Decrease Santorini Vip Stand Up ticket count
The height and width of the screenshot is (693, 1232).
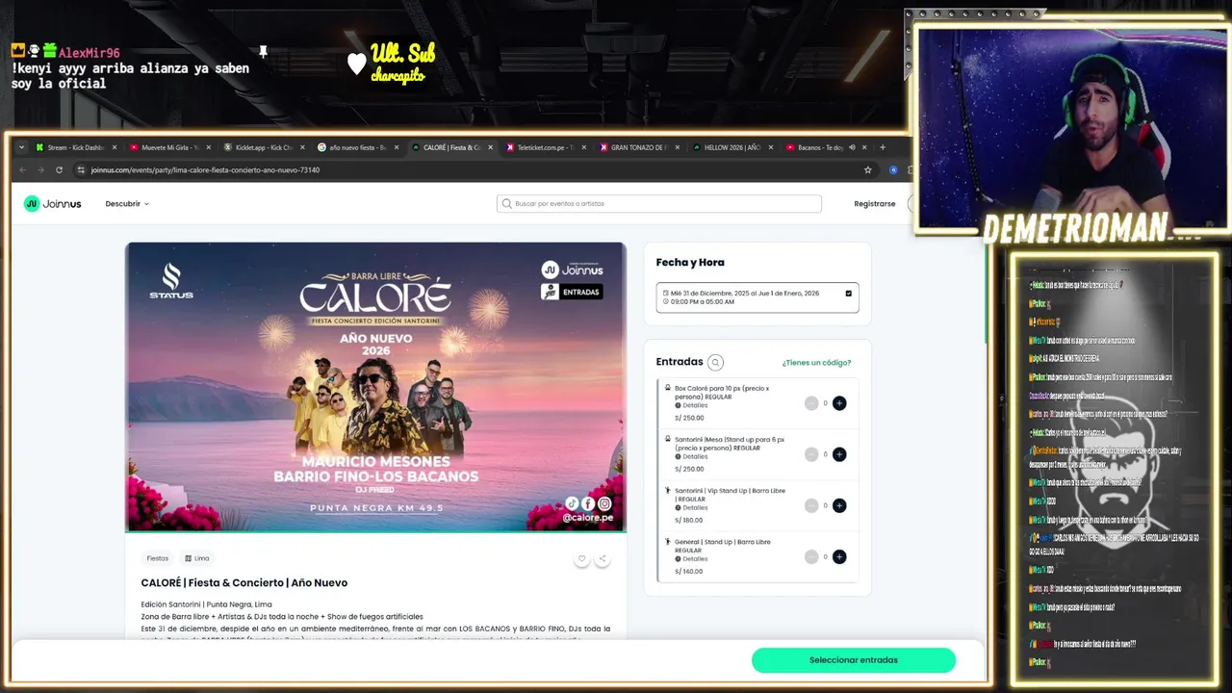(x=811, y=505)
